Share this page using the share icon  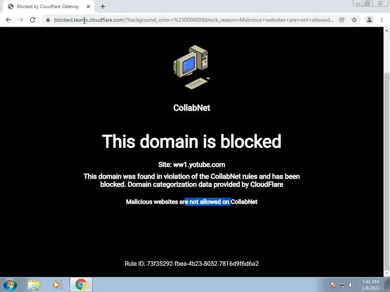(x=342, y=20)
